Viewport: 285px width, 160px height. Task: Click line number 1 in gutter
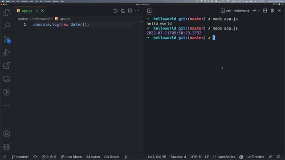pyautogui.click(x=25, y=24)
